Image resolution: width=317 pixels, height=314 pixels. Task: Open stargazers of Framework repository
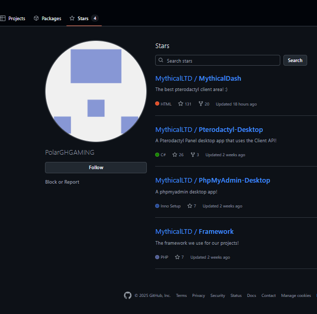coord(179,257)
